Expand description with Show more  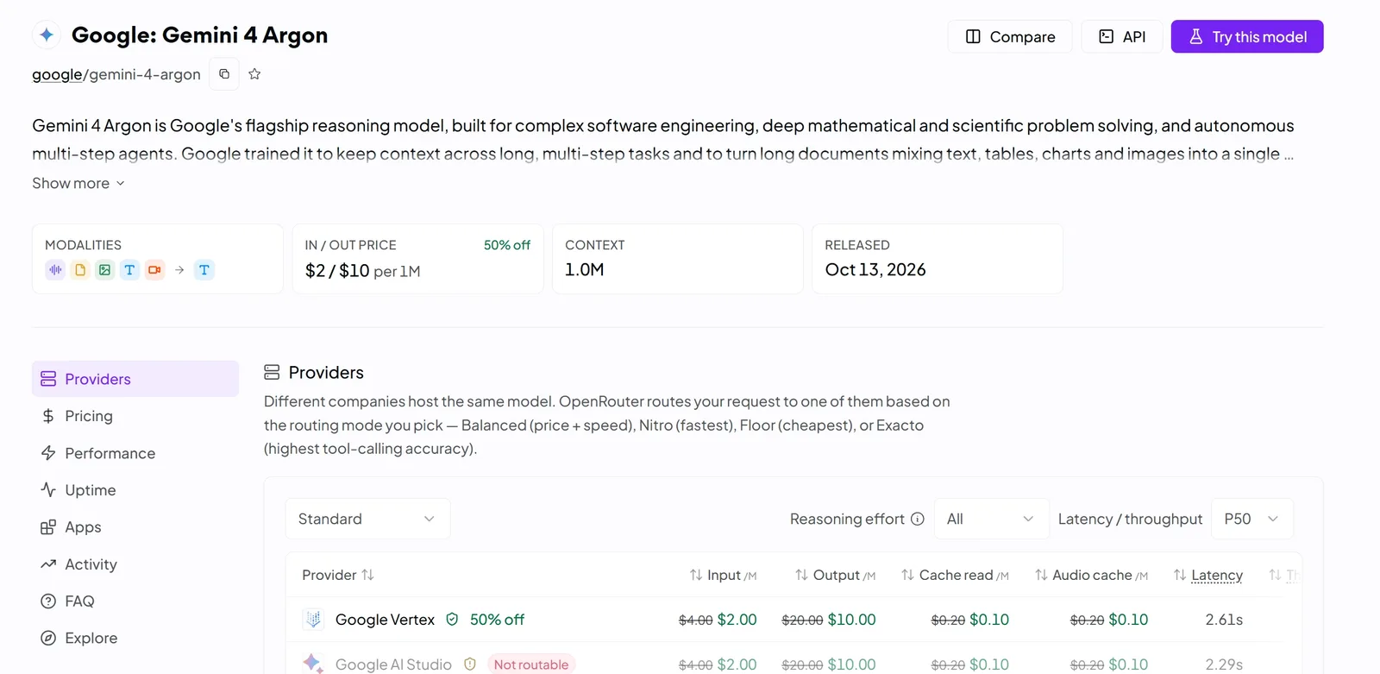pyautogui.click(x=78, y=183)
